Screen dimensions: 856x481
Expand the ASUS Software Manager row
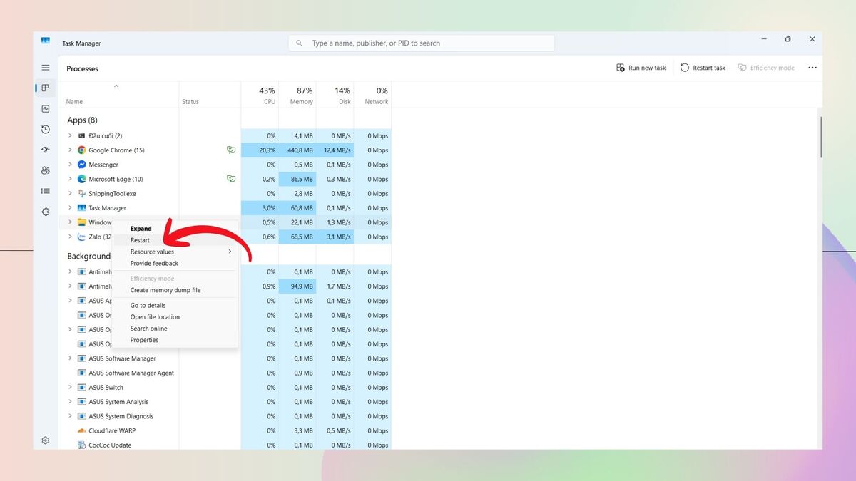[x=70, y=358]
